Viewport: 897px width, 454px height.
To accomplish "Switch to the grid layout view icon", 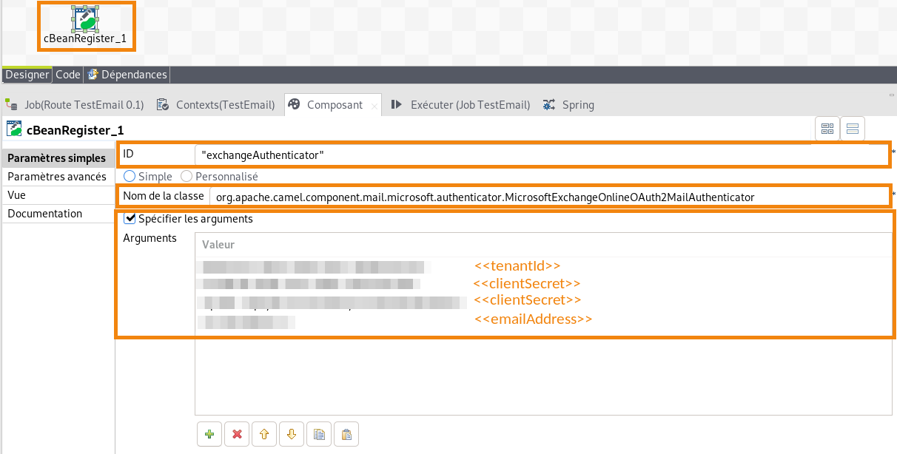I will pyautogui.click(x=827, y=128).
